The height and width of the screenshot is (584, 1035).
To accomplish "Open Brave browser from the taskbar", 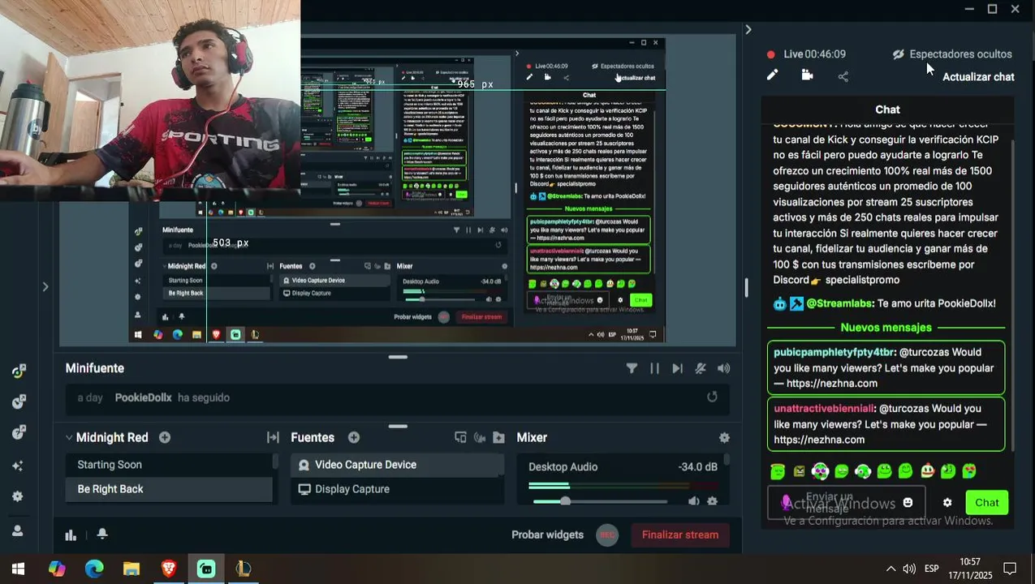I will (169, 569).
